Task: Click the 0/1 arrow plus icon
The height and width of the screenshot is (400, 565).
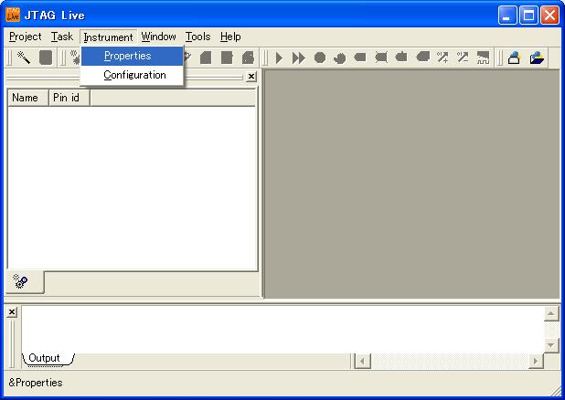Action: click(x=442, y=58)
